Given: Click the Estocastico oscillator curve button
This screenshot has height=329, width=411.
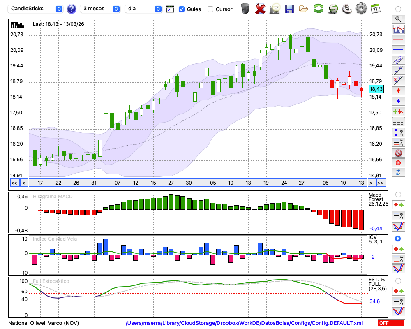Looking at the screenshot, I should (398, 312).
